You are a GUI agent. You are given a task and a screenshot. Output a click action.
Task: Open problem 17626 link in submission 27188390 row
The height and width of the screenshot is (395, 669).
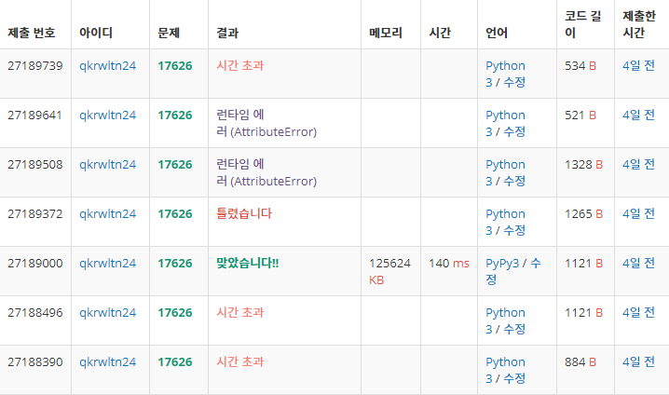coord(175,362)
